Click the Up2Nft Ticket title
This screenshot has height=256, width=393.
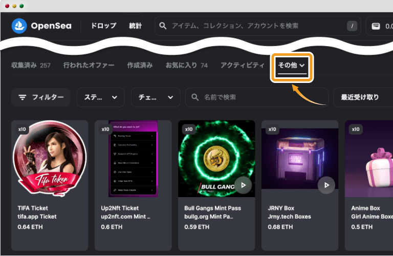pyautogui.click(x=120, y=208)
